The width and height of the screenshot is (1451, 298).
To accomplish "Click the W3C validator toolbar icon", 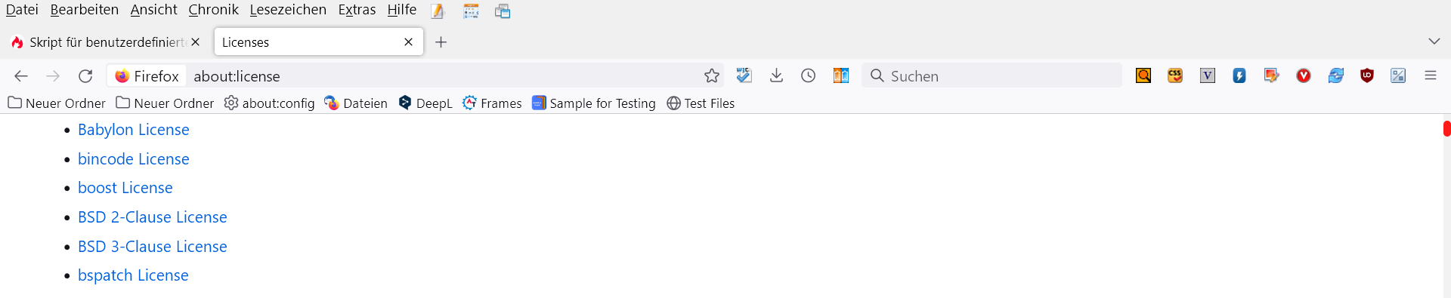I will pyautogui.click(x=744, y=75).
